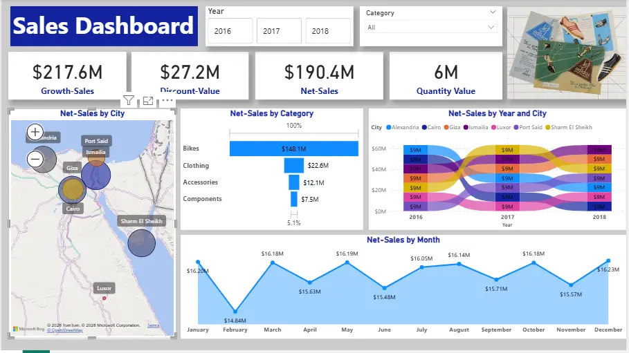Open the OpenStreetMap attribution link

[64, 331]
